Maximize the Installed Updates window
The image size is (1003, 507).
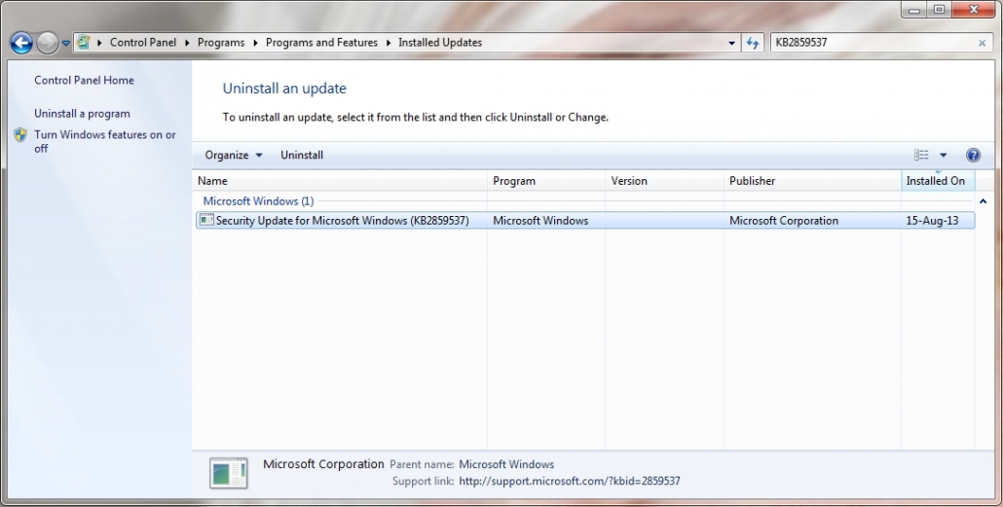tap(939, 10)
